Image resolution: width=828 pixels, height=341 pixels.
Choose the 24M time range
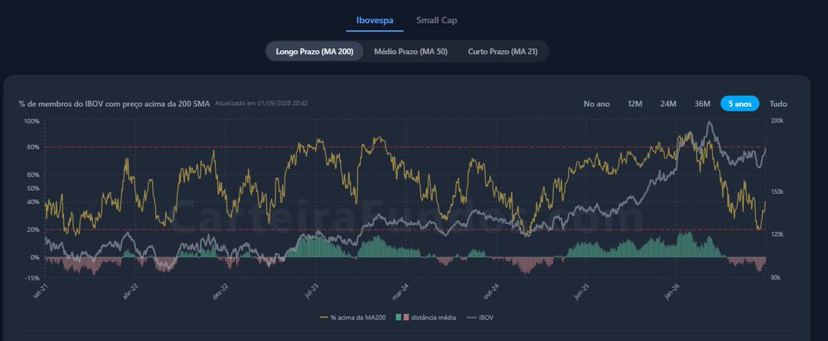(668, 104)
